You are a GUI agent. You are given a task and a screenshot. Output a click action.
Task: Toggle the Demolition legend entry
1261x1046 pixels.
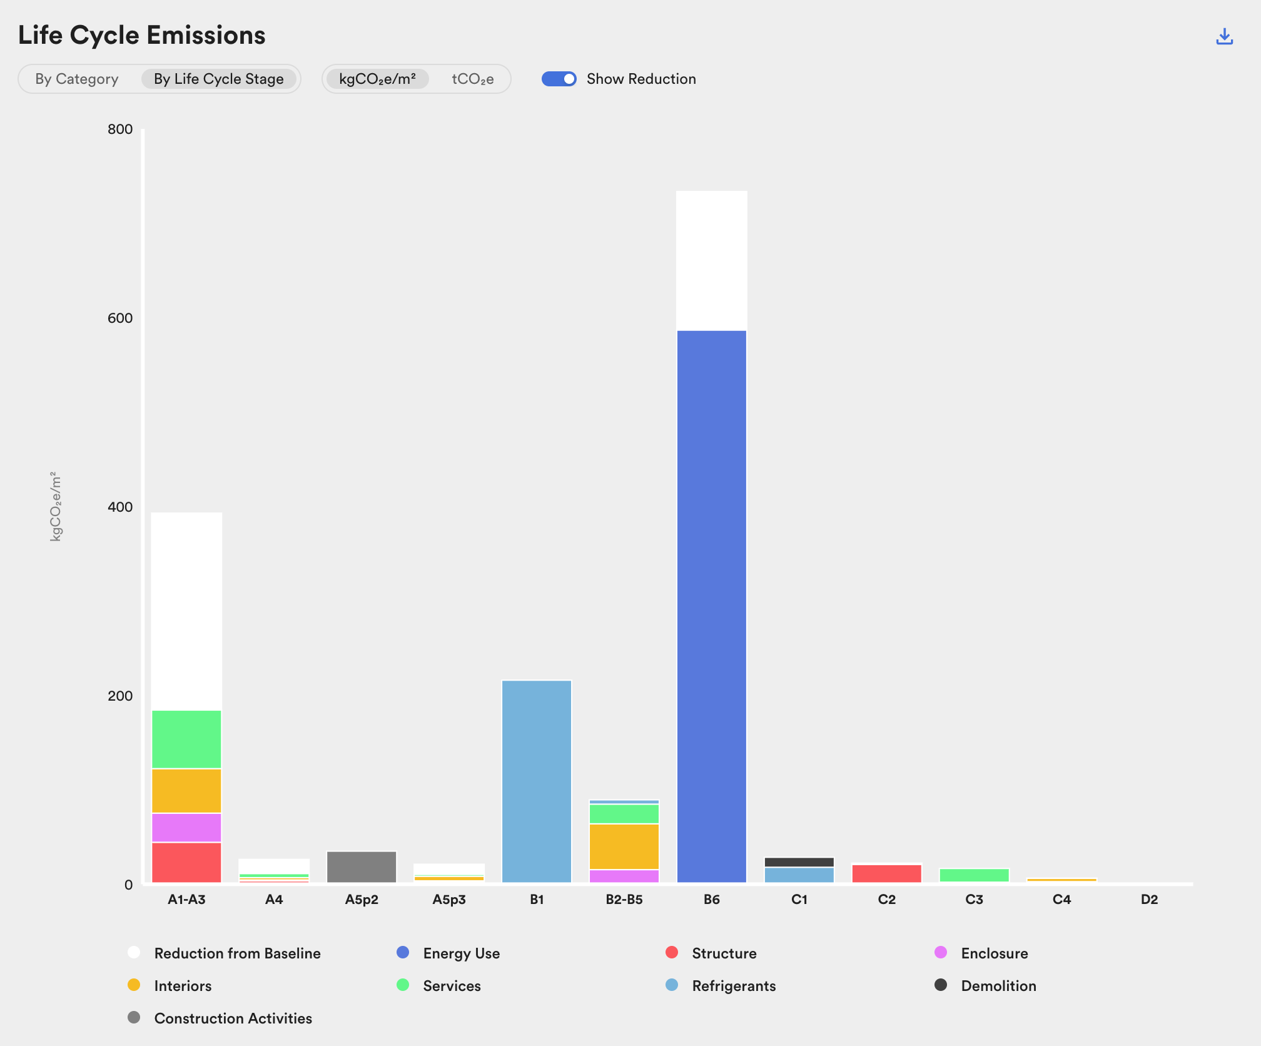click(x=985, y=985)
